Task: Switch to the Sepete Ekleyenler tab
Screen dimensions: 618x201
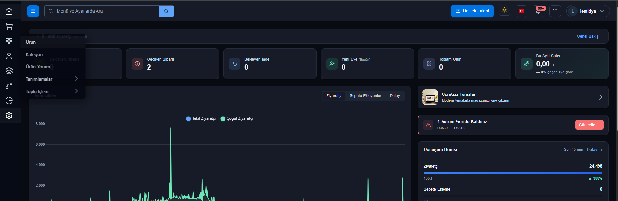Action: (365, 96)
